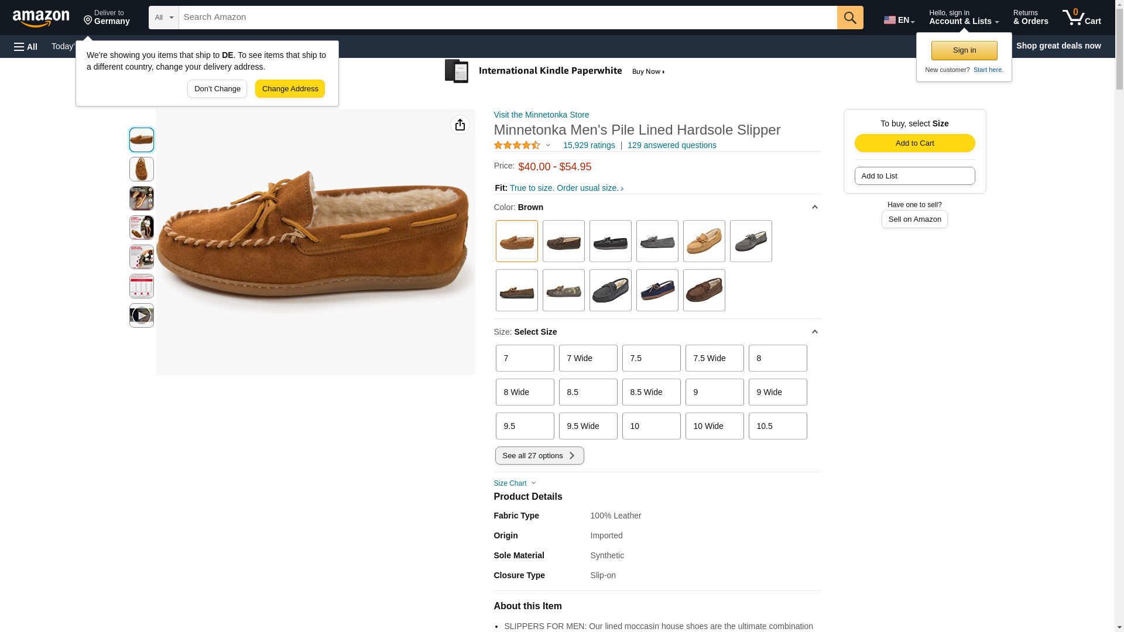
Task: Open the shopping cart
Action: (1081, 18)
